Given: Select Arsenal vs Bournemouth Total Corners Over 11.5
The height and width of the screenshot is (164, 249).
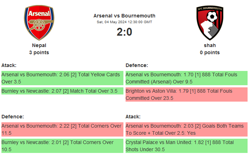Looking at the screenshot, I should 62,129.
